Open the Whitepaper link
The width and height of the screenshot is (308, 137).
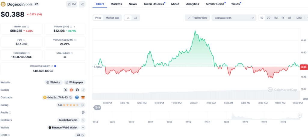(75, 83)
